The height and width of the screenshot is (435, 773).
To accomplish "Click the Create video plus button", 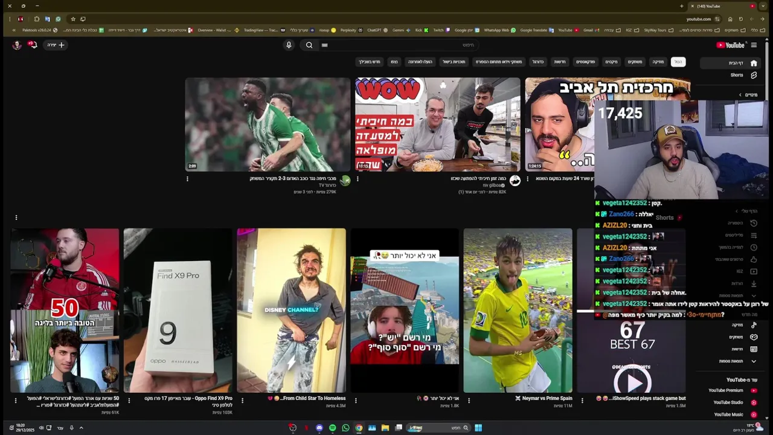I will click(56, 45).
